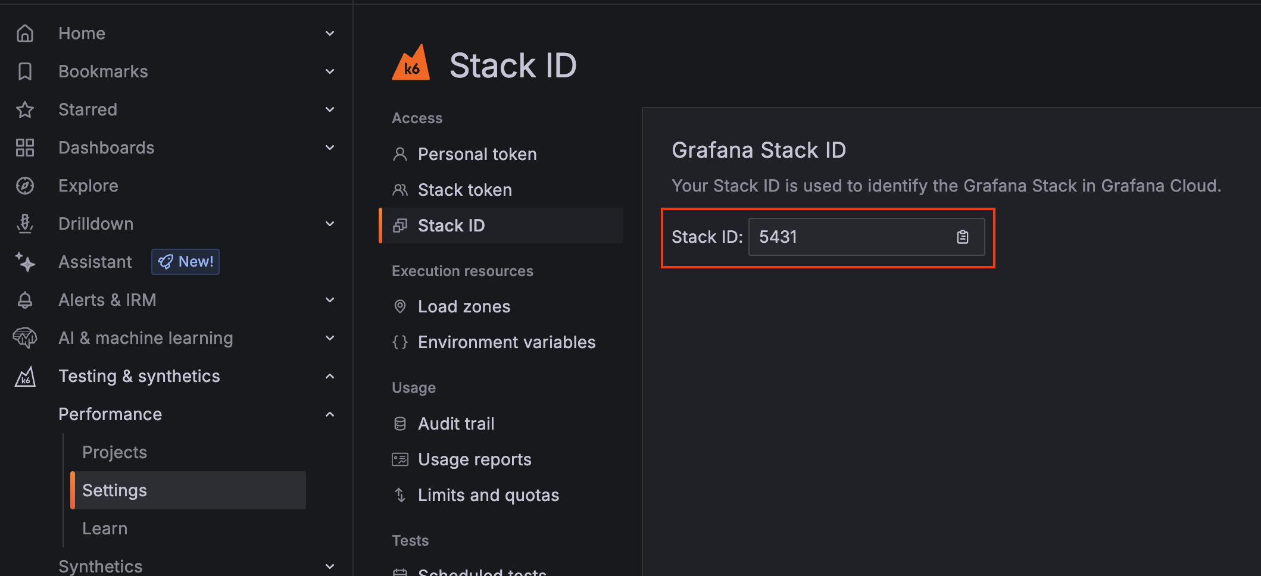Click the Stack token icon

pos(399,189)
